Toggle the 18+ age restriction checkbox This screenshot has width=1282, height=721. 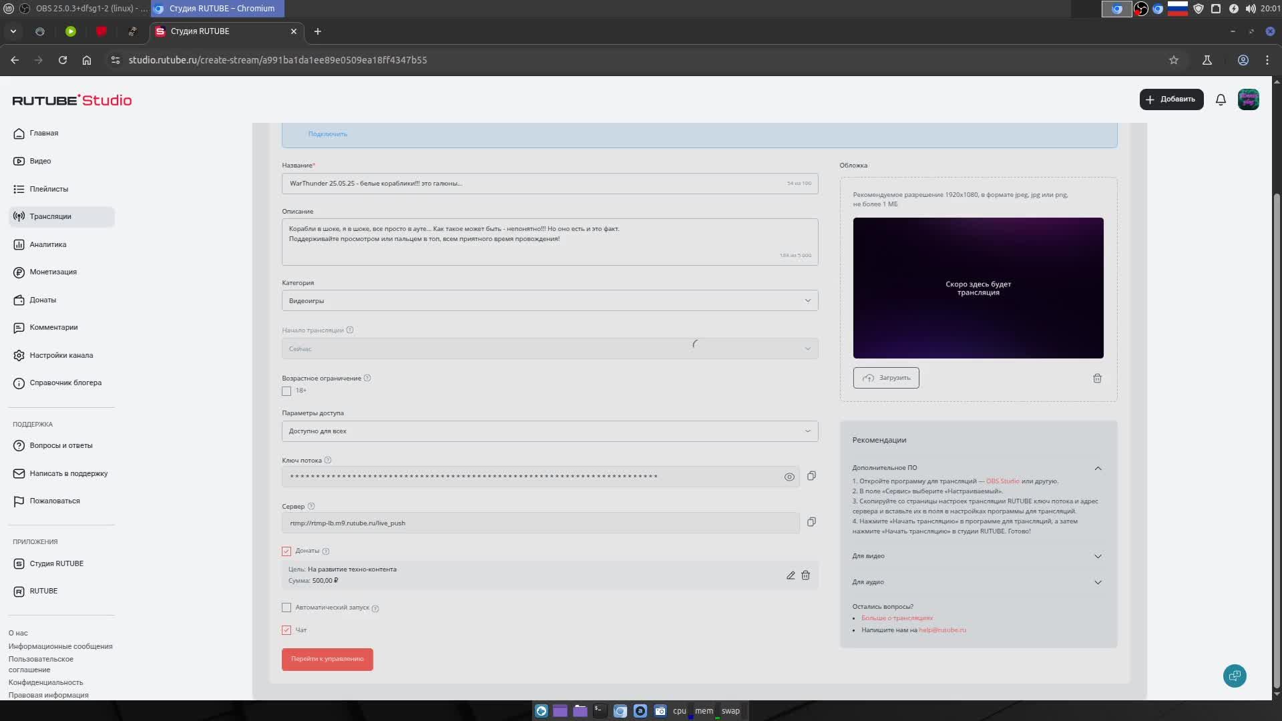click(x=286, y=391)
